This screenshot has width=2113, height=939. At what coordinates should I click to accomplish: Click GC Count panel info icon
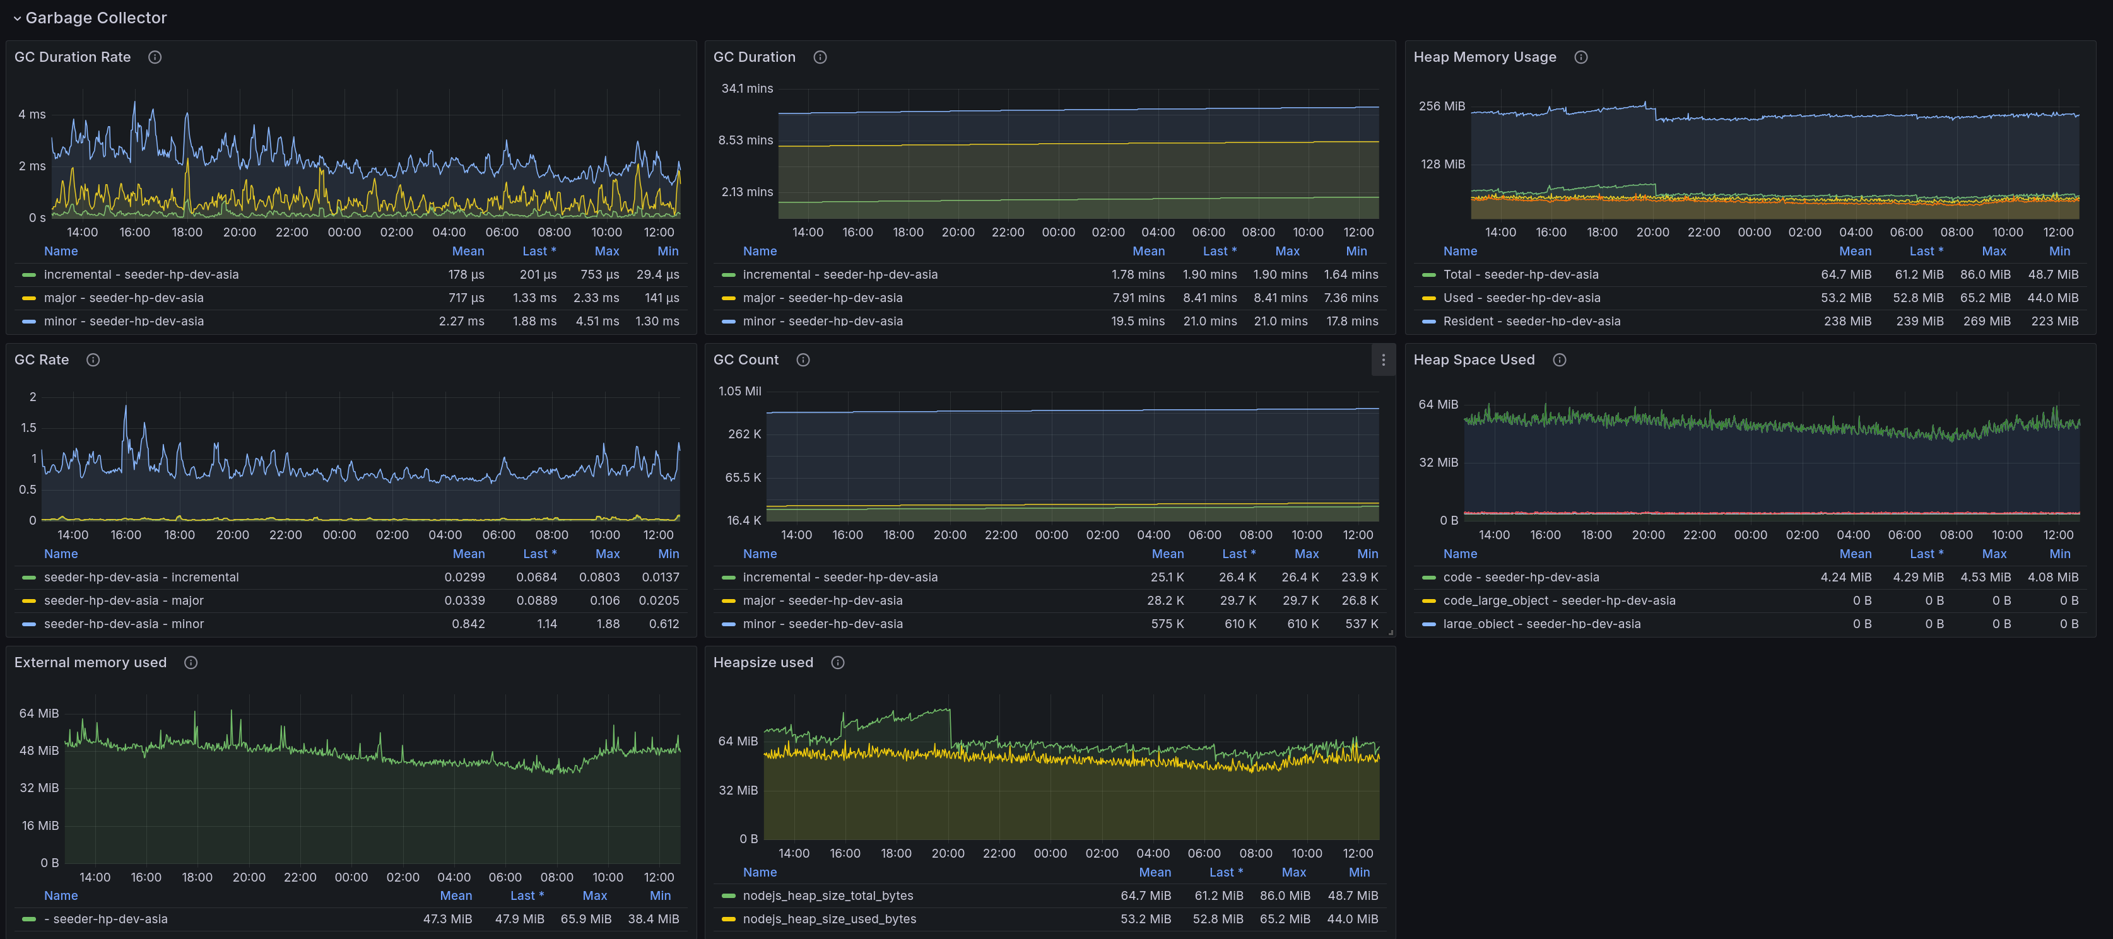803,359
